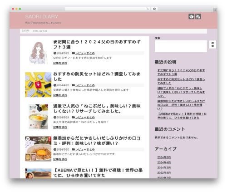Open the 2024年3月 archive
The image size is (227, 192).
click(x=164, y=167)
